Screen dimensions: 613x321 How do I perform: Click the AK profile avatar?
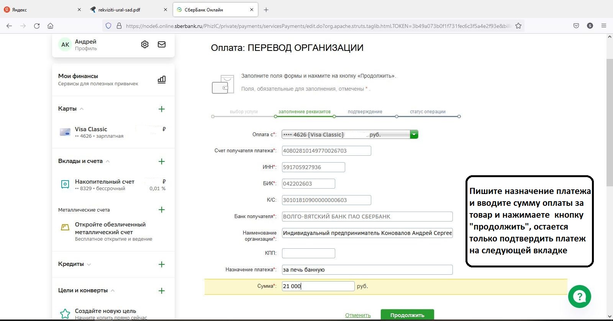[66, 44]
